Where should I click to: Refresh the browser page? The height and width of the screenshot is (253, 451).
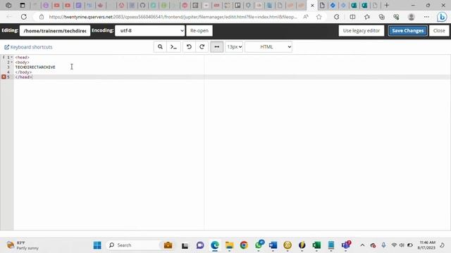tap(23, 17)
